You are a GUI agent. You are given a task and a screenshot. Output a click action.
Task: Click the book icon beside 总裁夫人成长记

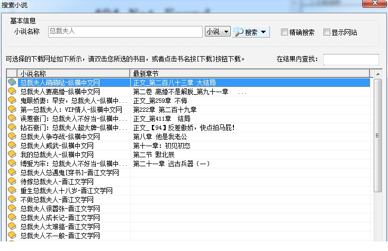(12, 217)
